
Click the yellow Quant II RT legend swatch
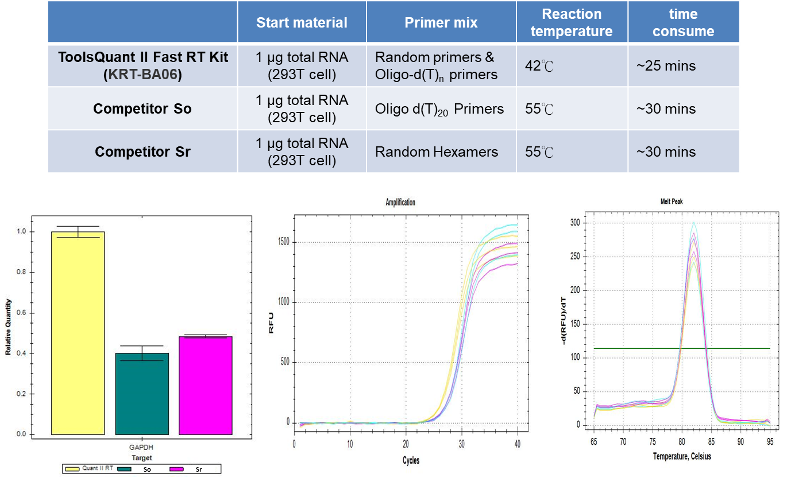click(72, 469)
